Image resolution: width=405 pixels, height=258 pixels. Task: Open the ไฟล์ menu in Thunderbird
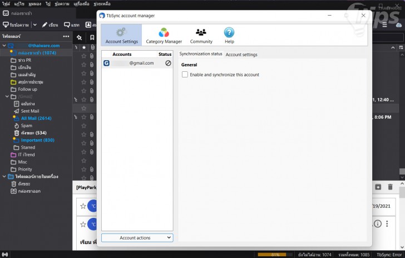click(6, 4)
